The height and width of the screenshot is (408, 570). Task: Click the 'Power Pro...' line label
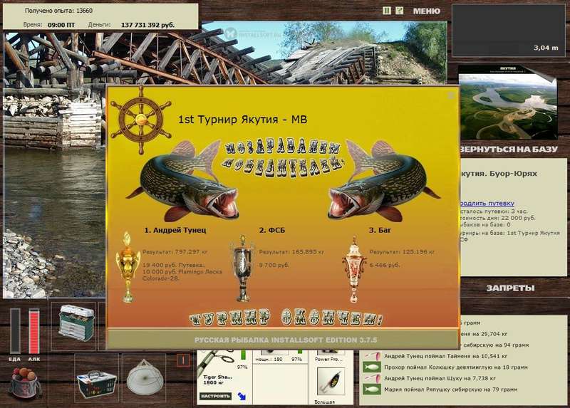tap(328, 359)
